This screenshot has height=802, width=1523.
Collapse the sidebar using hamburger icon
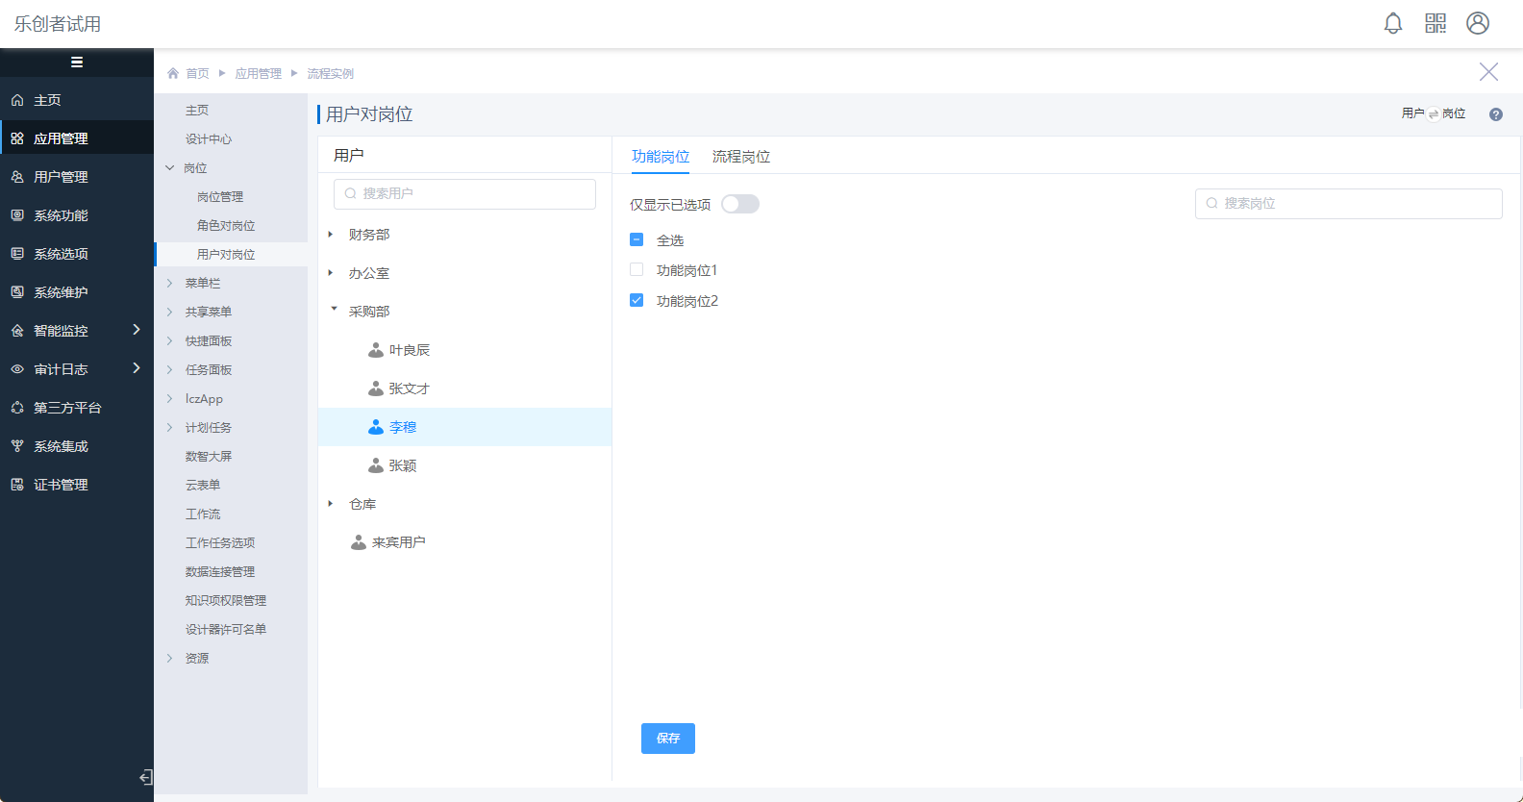77,63
